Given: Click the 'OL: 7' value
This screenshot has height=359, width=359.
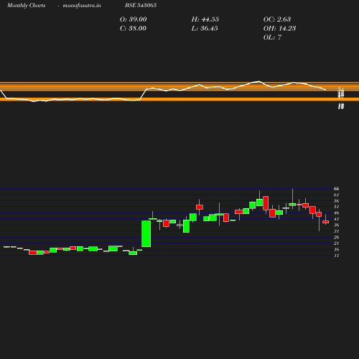Looking at the screenshot, I should point(272,37).
